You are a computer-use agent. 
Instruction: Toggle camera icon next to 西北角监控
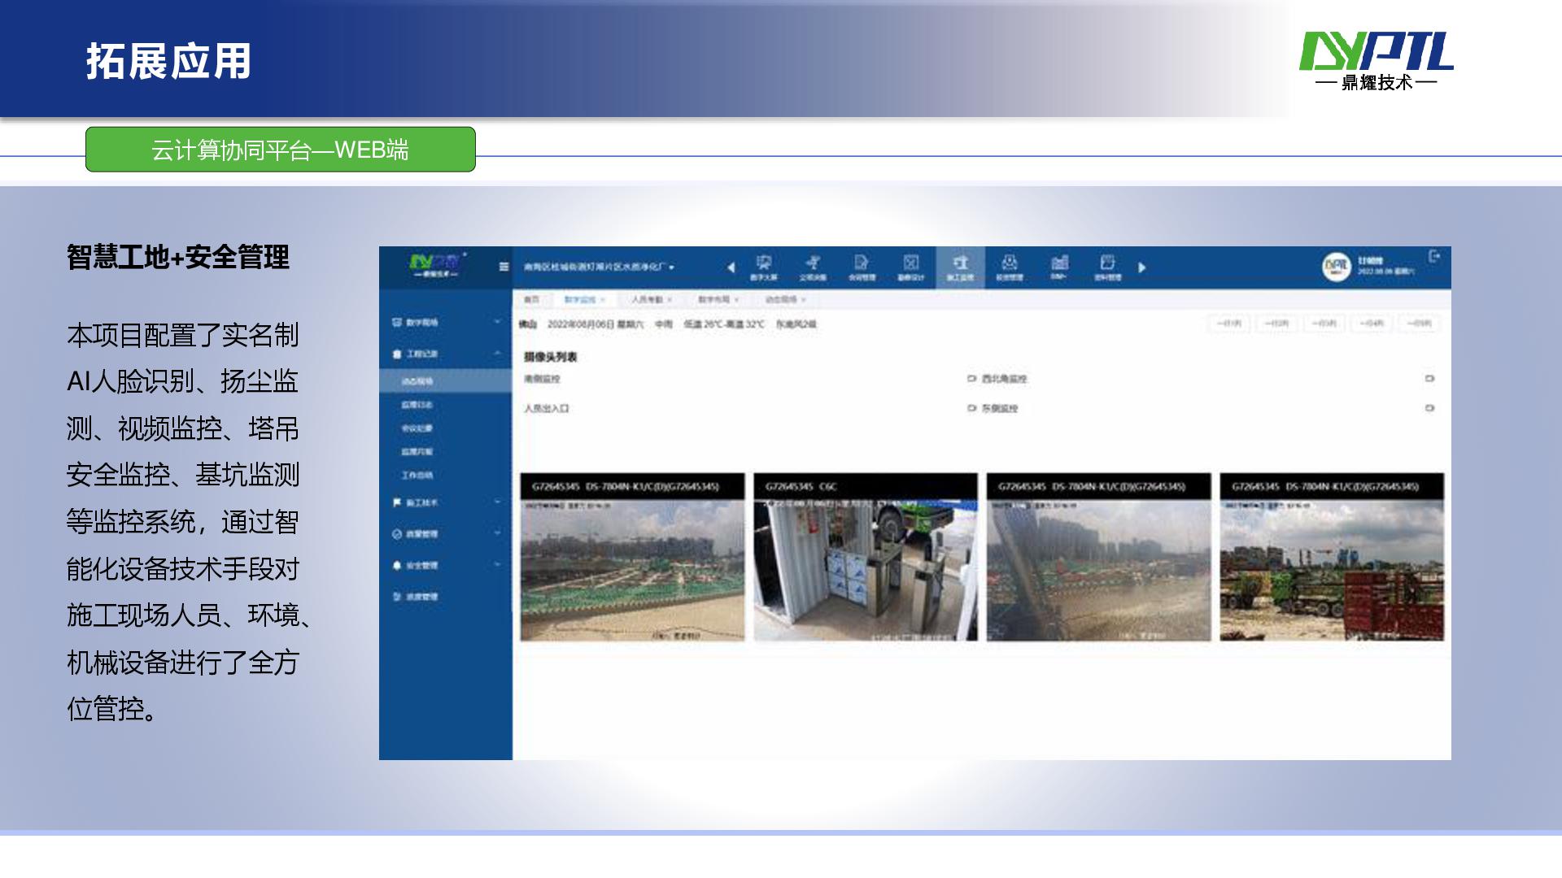[971, 379]
